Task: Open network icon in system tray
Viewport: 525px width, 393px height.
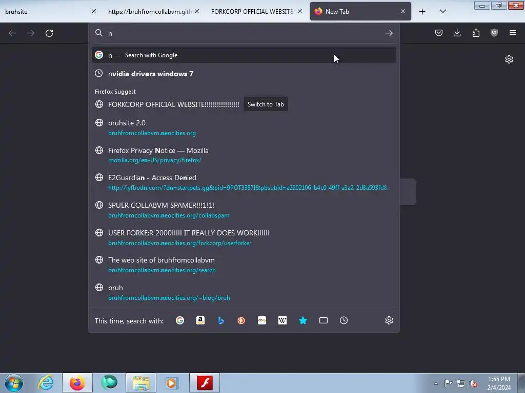Action: coord(461,383)
